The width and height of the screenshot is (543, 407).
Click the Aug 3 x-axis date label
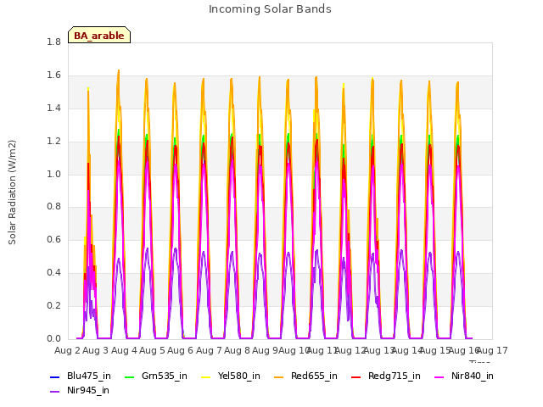pos(96,350)
